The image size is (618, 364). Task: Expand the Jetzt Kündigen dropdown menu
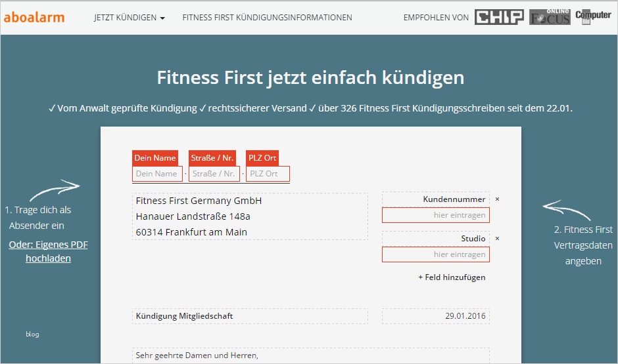pos(130,18)
